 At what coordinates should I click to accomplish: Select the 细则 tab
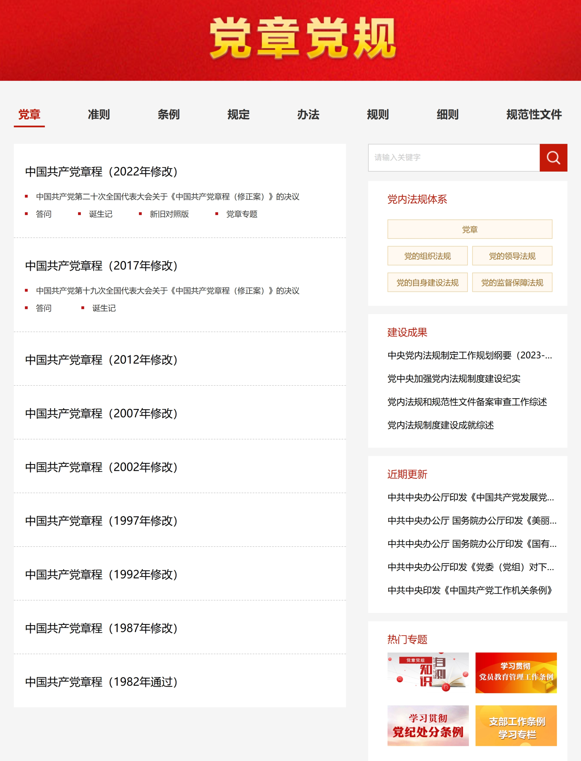pos(448,114)
